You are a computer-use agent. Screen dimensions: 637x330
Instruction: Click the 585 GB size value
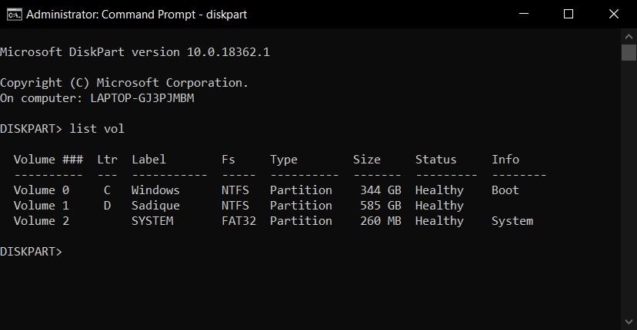(381, 206)
